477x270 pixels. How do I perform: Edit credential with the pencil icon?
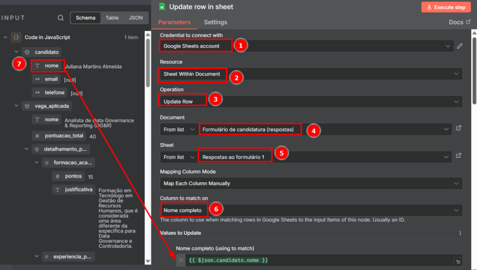(x=460, y=46)
